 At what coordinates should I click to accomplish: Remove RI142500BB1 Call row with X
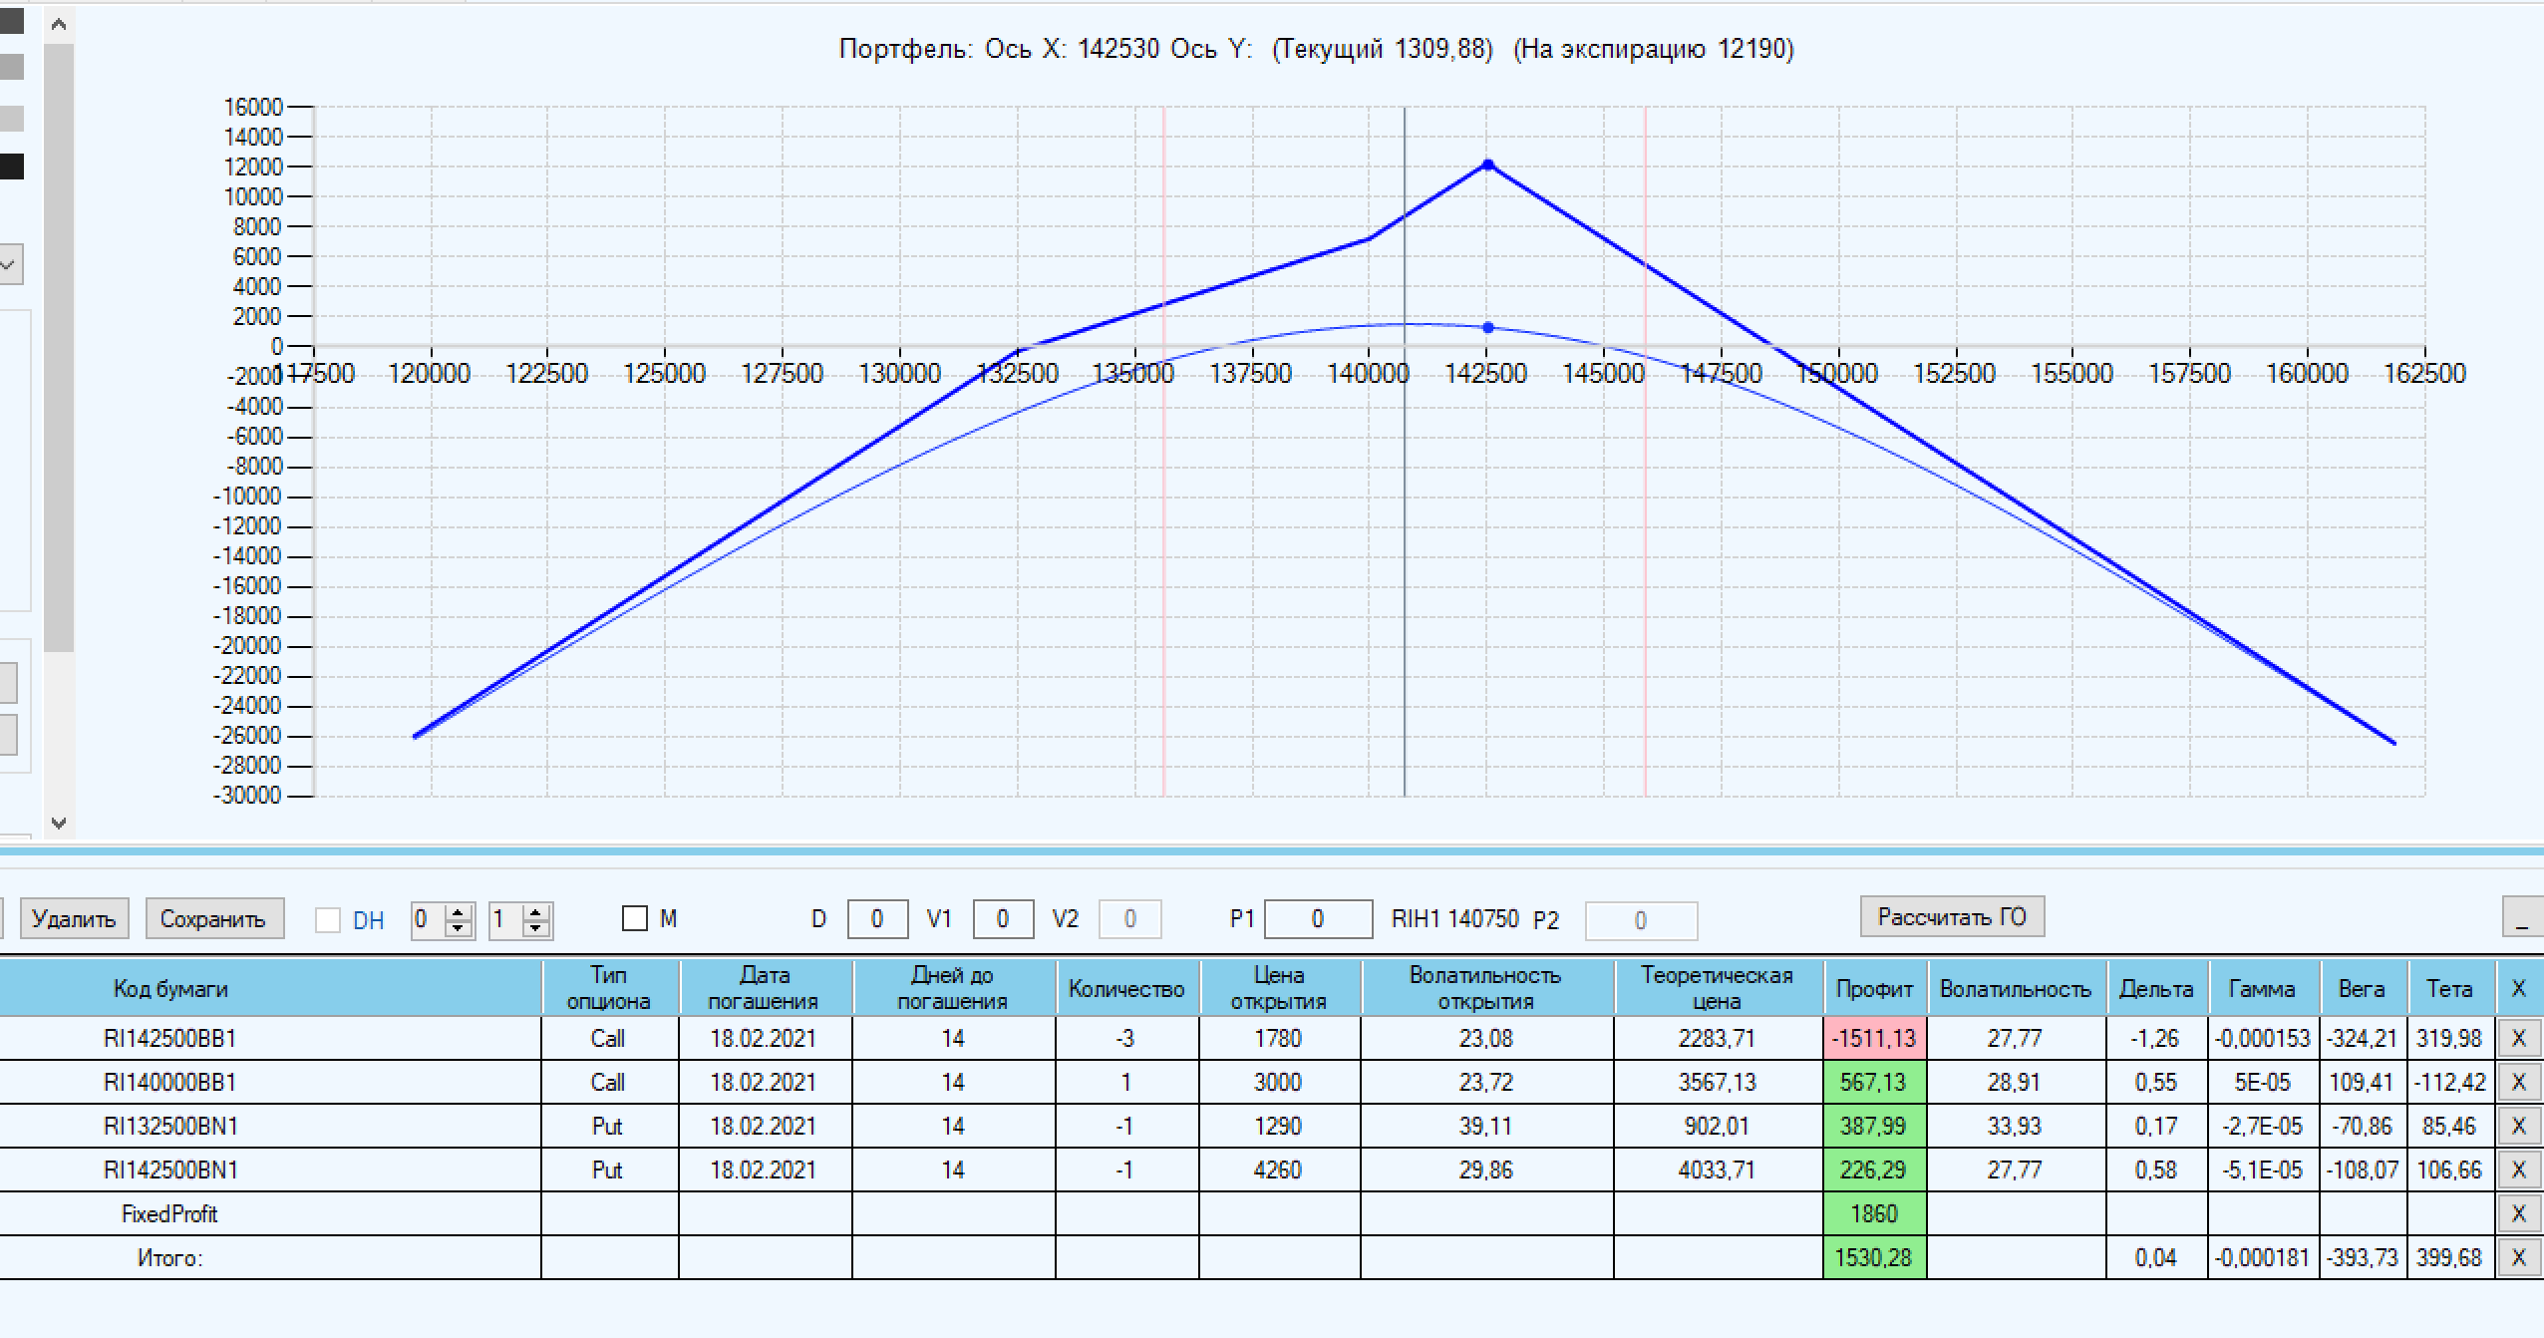coord(2518,1038)
